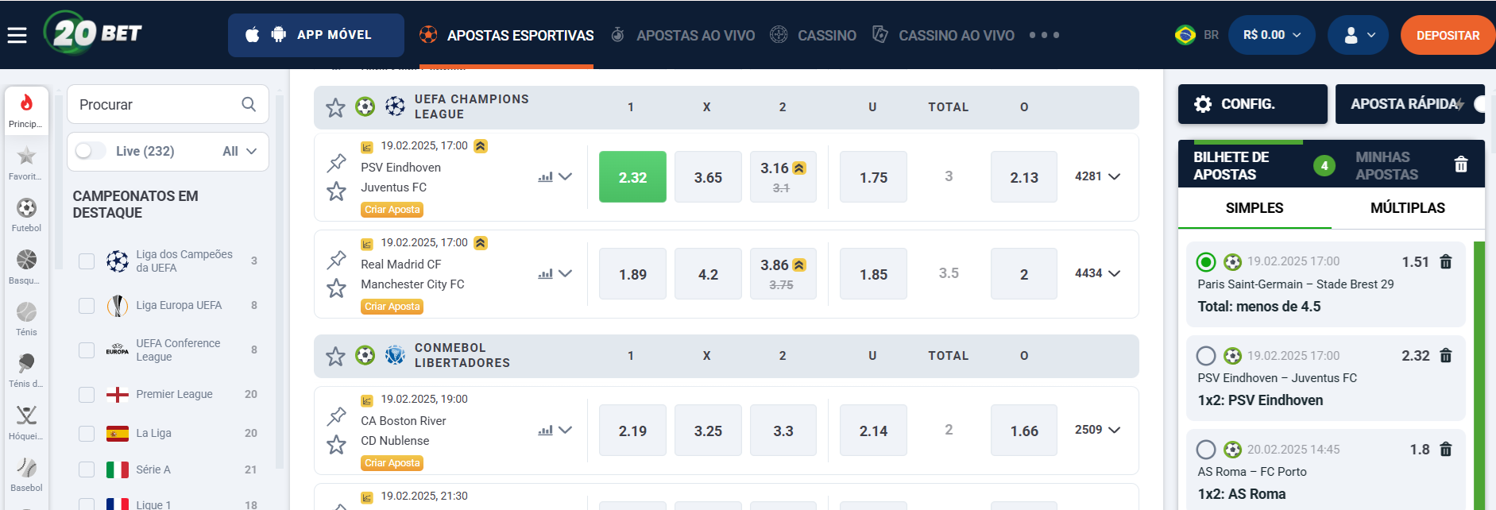Pin the PSV Eindhoven vs Juventus match
1496x510 pixels.
(x=336, y=163)
